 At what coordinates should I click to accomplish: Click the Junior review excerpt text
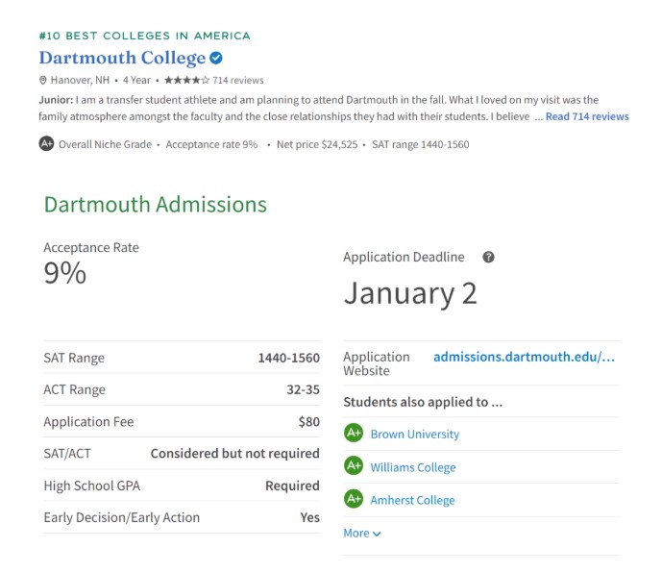coord(319,109)
